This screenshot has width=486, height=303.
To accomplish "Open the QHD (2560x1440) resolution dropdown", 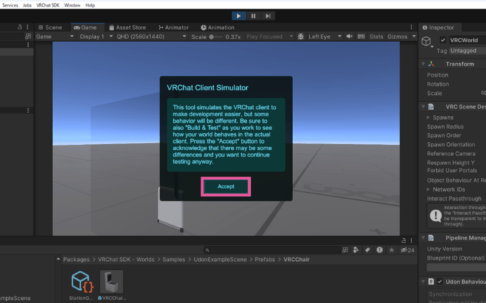I will tap(151, 36).
